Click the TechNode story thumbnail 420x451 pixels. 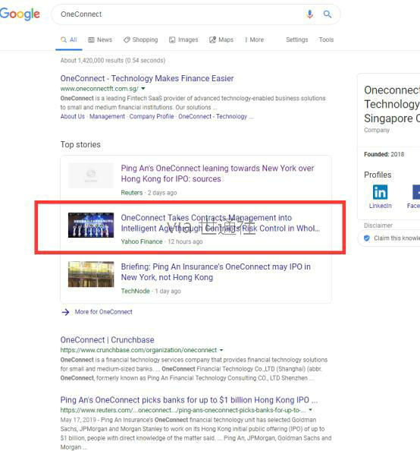point(91,274)
